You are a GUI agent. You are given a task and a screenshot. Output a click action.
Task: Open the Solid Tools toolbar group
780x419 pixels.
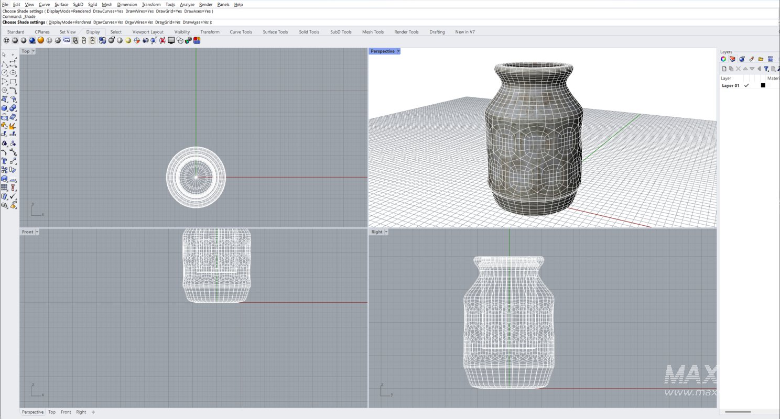pos(309,31)
